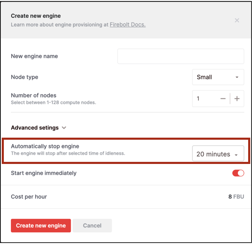
Task: Click the red Create new engine button
Action: coord(41,226)
